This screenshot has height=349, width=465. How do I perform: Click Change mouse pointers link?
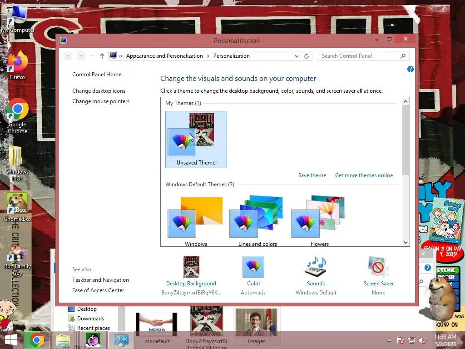(x=101, y=101)
